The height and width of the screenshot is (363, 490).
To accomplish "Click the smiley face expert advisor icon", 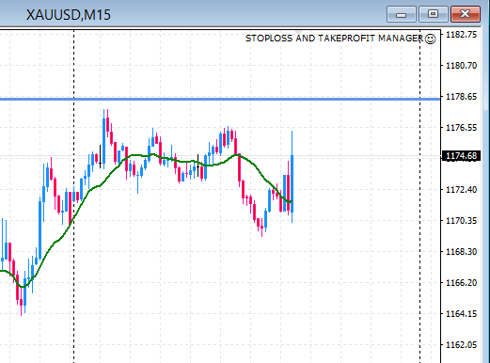I will [x=430, y=39].
